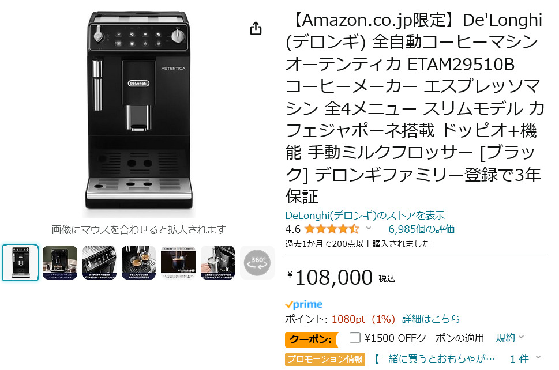Expand the star rating dropdown arrow
Viewport: 559px width, 370px height.
click(x=369, y=228)
